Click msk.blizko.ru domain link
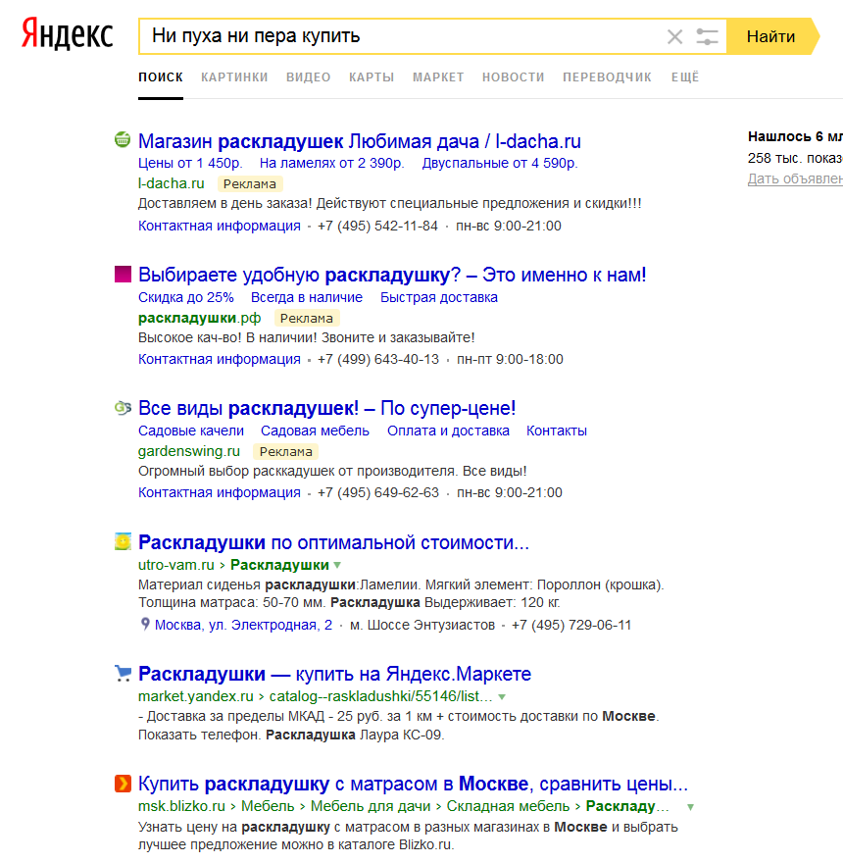Viewport: 843px width, 863px height. [181, 806]
